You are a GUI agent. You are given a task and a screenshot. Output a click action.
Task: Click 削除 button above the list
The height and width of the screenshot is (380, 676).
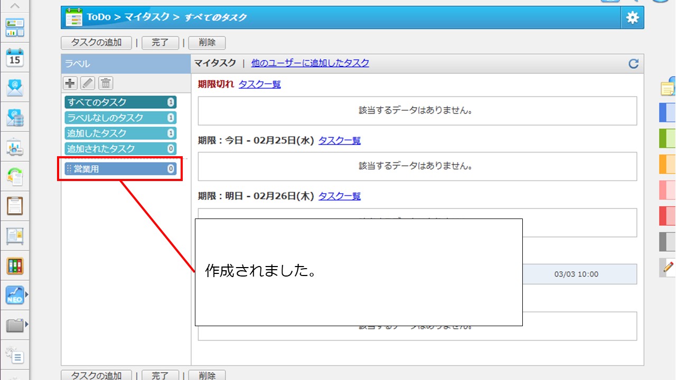206,43
